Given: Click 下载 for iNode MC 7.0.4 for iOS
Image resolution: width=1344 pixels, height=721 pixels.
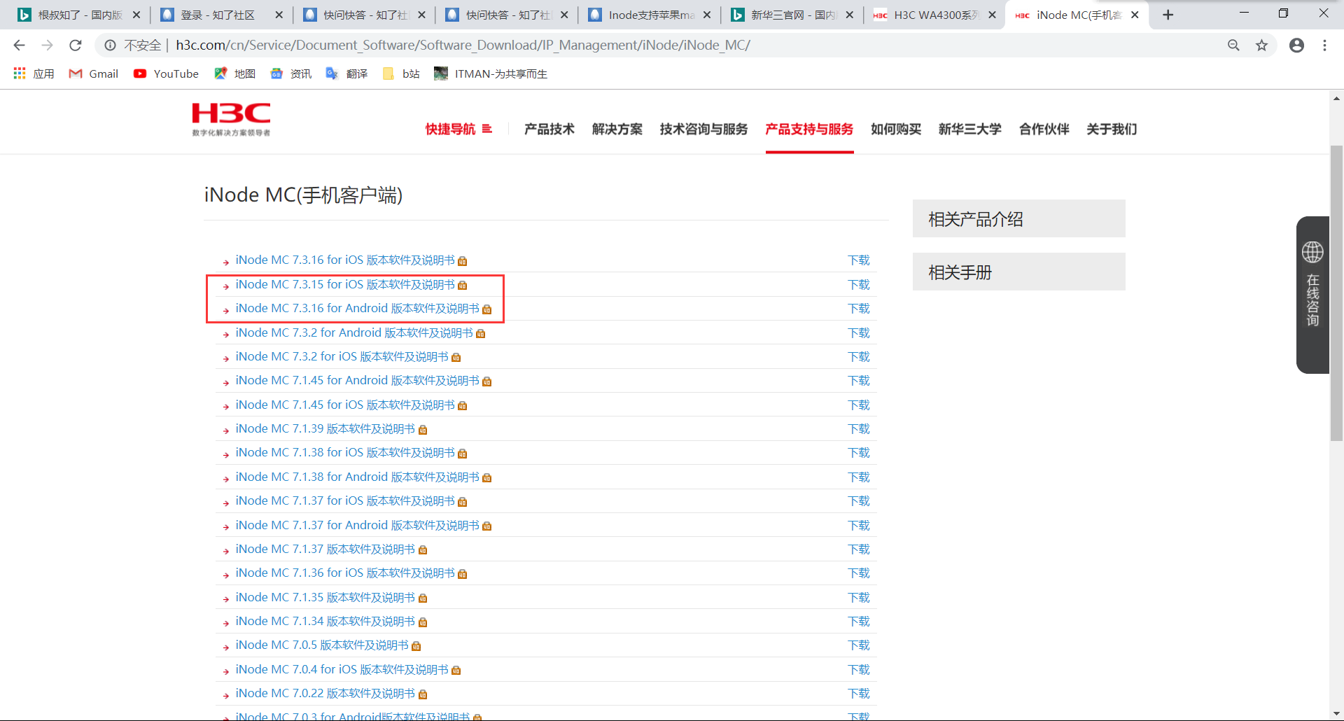Looking at the screenshot, I should 859,670.
